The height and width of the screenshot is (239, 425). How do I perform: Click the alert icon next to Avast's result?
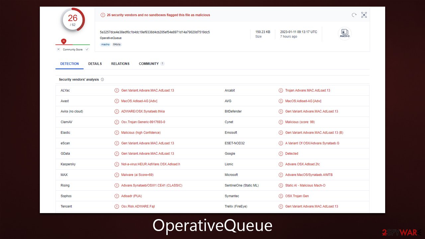tap(117, 101)
